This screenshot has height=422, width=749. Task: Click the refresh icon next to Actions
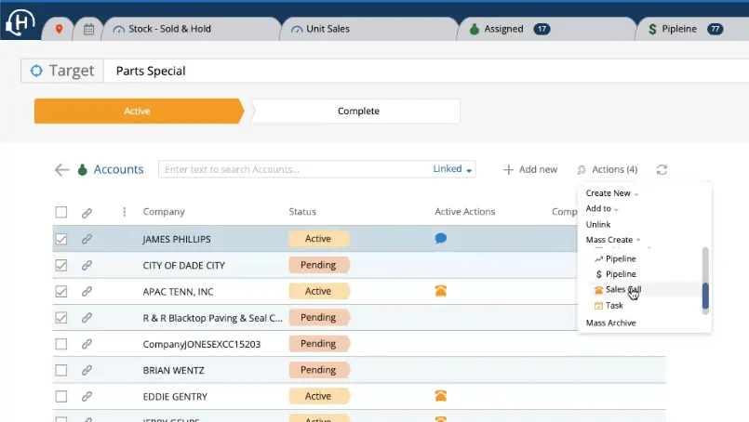coord(662,170)
